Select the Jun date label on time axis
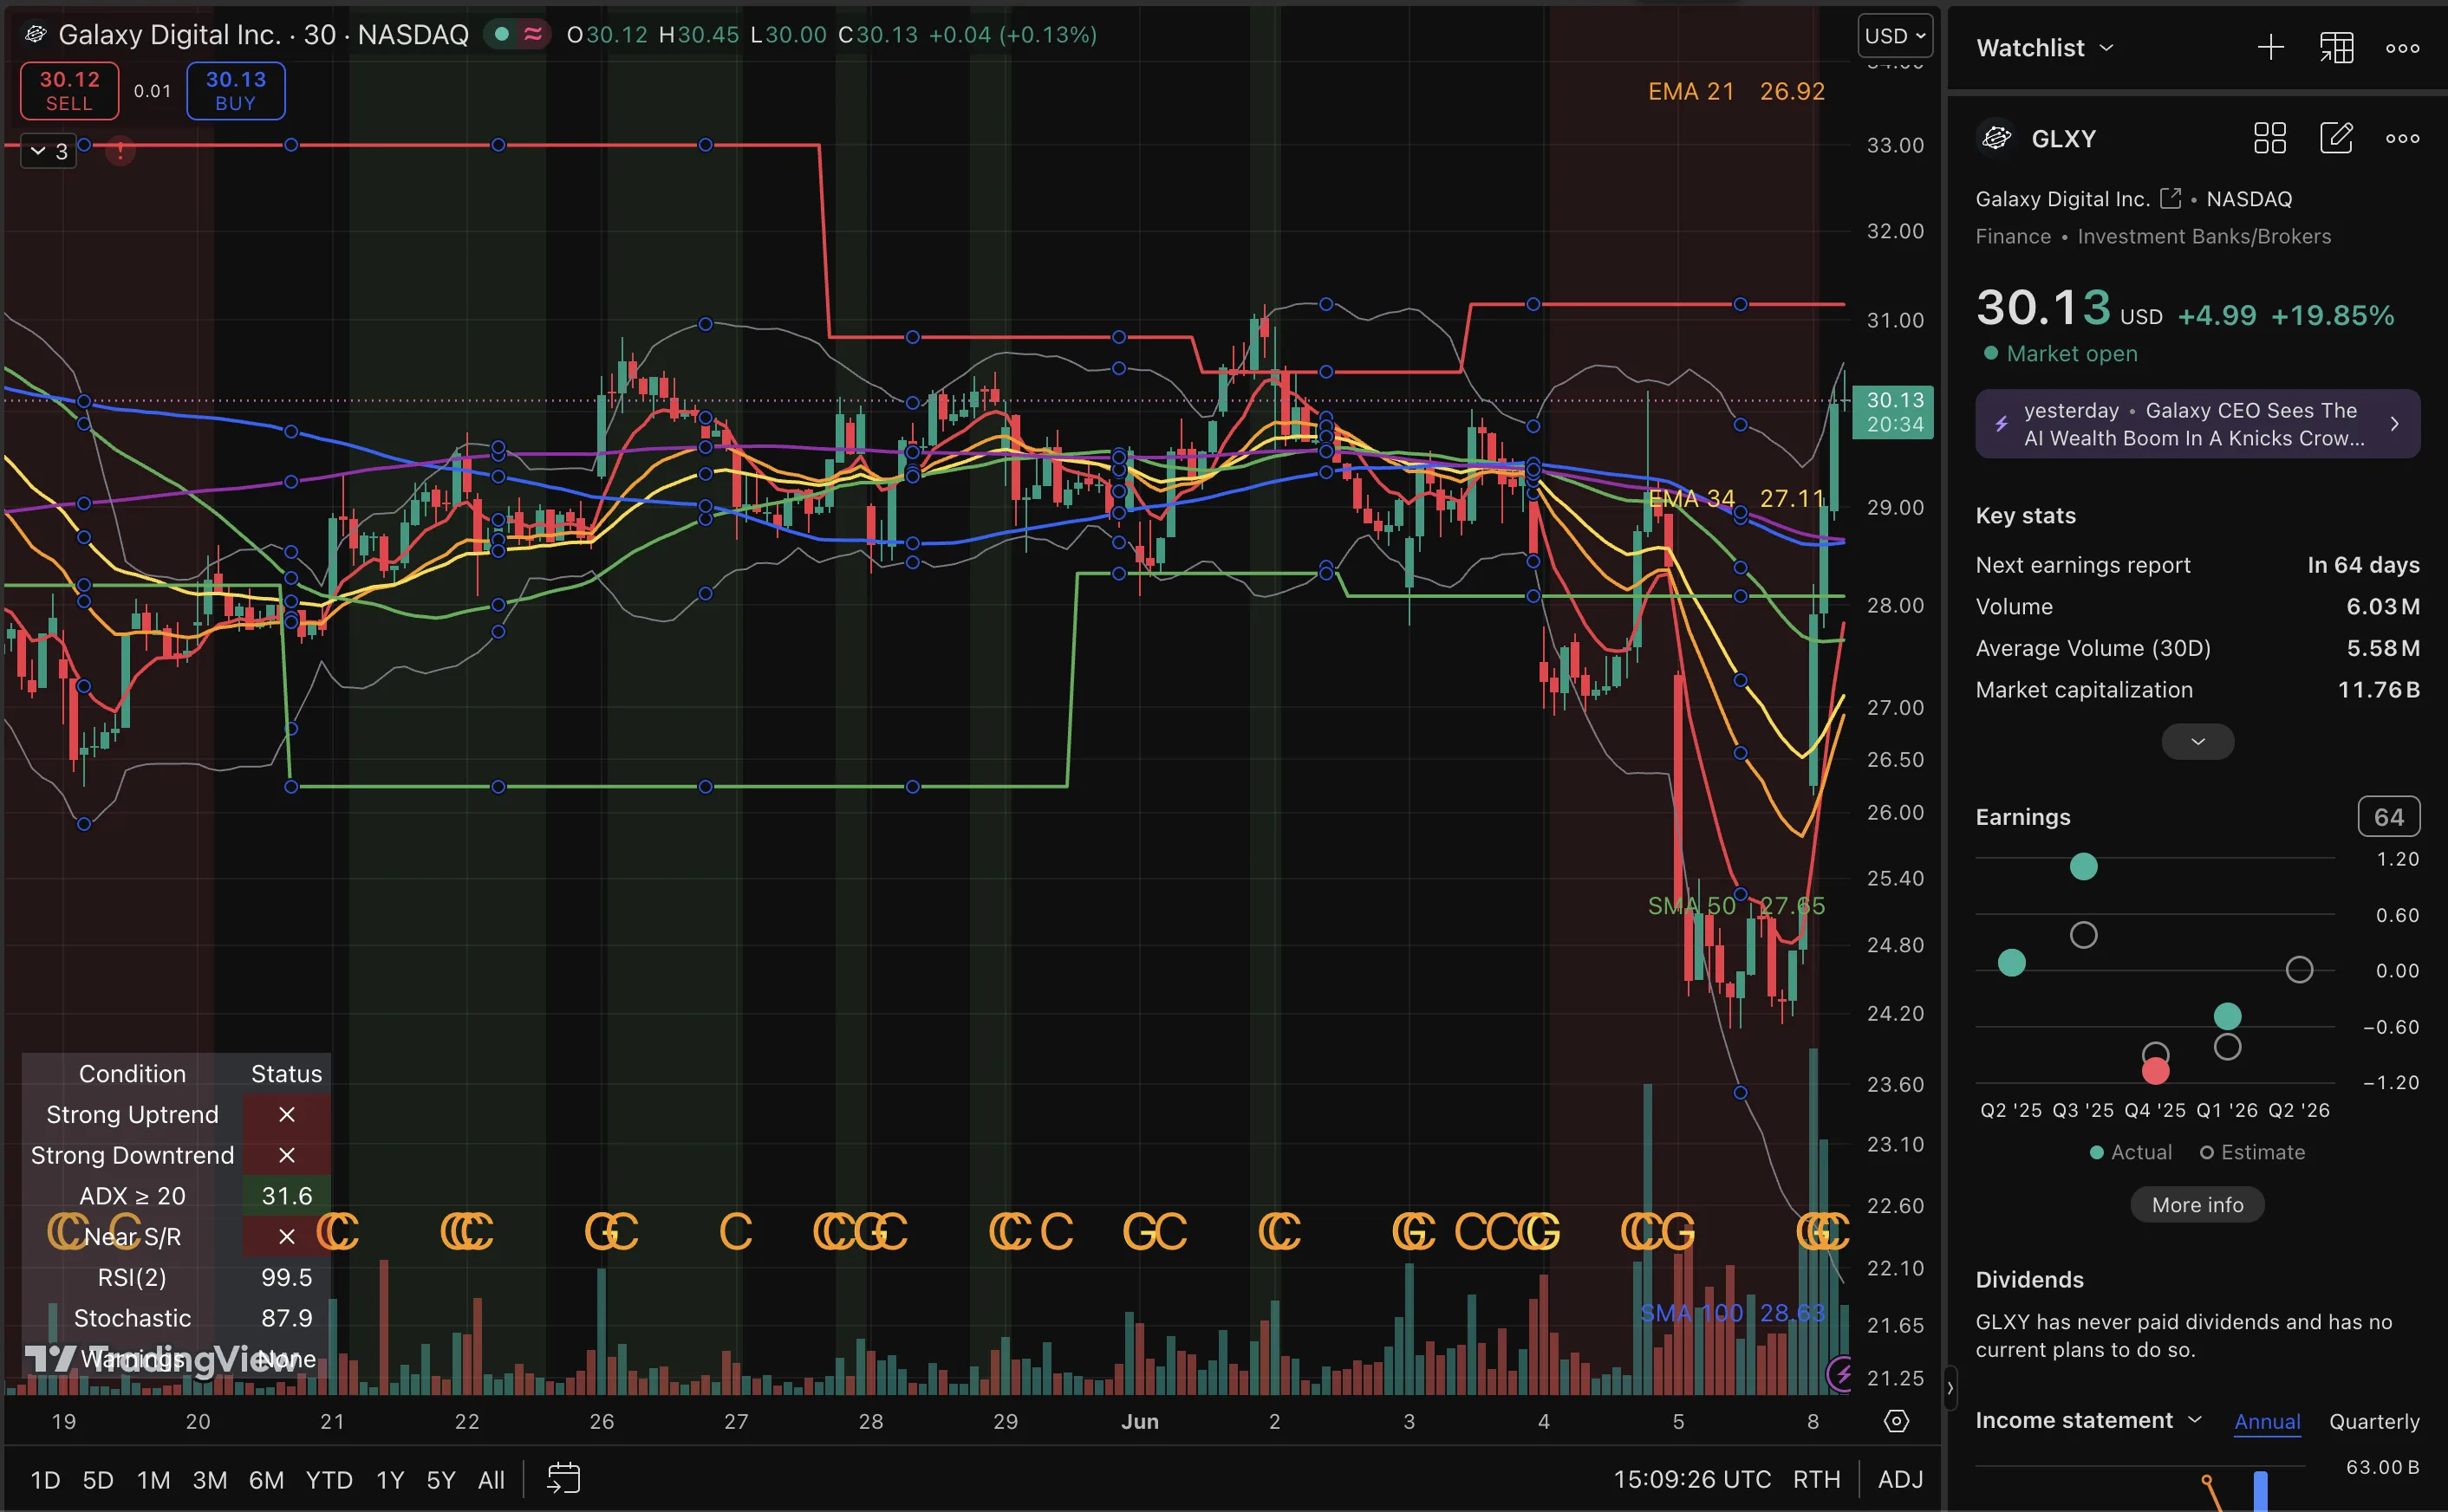The width and height of the screenshot is (2448, 1512). (x=1139, y=1421)
